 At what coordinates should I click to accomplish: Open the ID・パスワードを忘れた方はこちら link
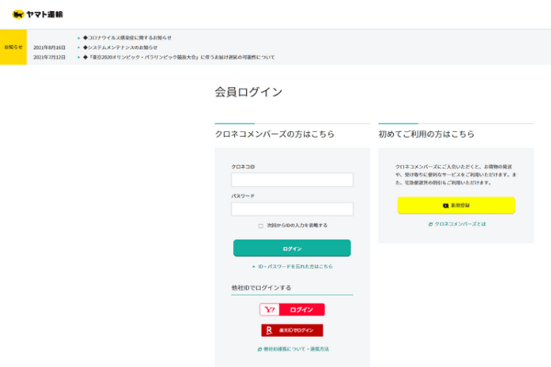pos(292,267)
